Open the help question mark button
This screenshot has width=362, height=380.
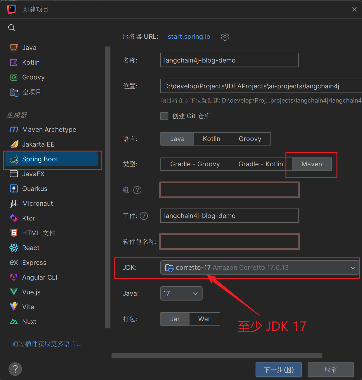(x=15, y=369)
